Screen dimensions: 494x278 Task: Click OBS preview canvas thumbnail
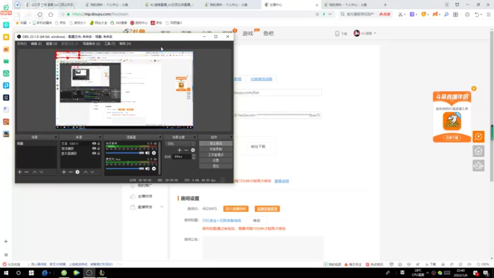click(125, 90)
